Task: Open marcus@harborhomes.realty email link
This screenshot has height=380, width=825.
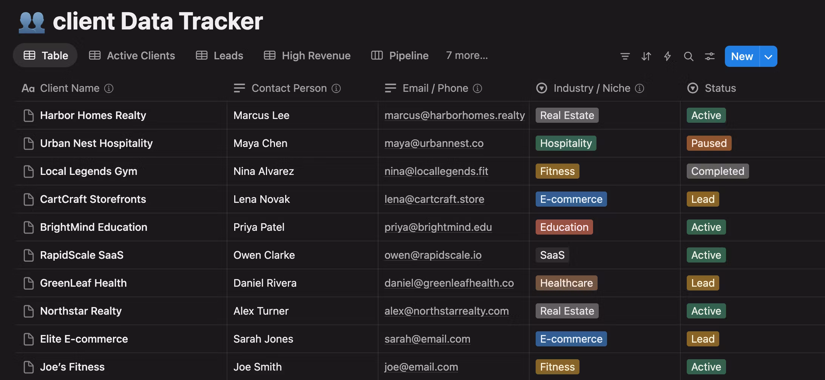Action: [454, 115]
